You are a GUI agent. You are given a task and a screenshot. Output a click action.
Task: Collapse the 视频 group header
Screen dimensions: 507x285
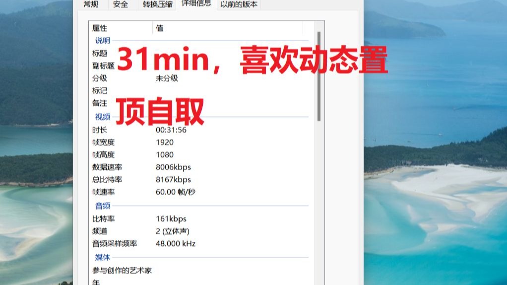(103, 117)
